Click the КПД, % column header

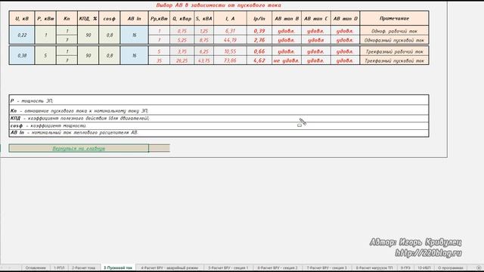(x=88, y=18)
